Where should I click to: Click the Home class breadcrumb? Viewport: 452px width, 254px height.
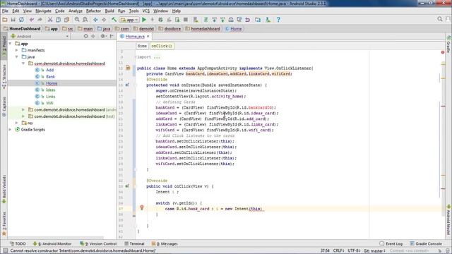(233, 29)
